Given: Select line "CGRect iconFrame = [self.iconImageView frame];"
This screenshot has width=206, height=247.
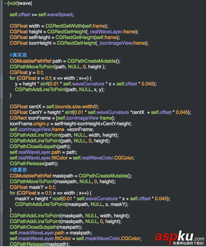Looking at the screenshot, I should coord(62,118).
